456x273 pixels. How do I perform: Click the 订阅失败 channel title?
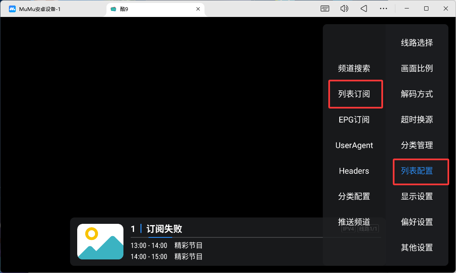(x=164, y=229)
